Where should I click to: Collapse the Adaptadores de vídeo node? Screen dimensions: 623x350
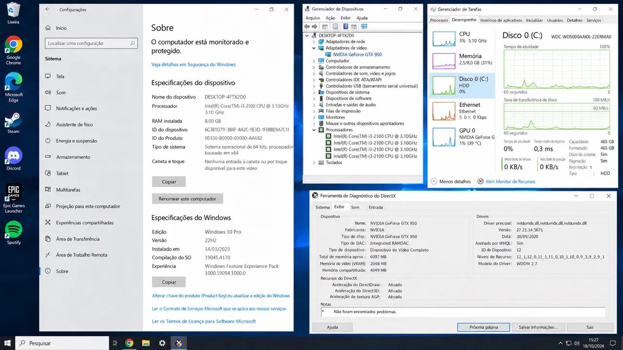[x=314, y=48]
